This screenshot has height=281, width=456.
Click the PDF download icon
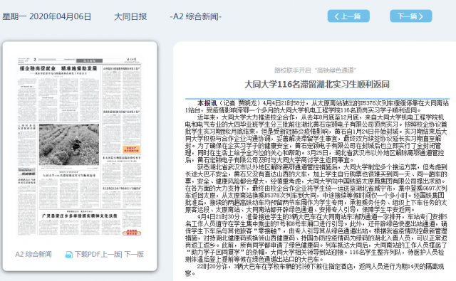[69, 255]
